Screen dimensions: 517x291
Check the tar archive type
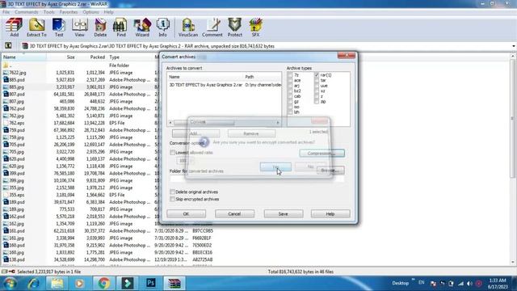tap(317, 80)
